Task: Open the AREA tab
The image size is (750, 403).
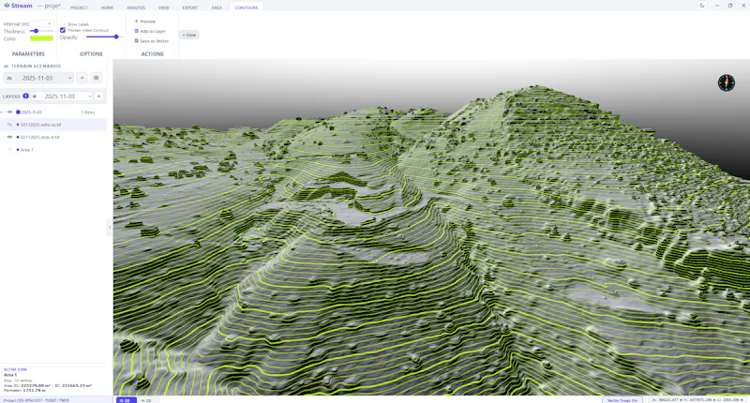Action: click(217, 7)
